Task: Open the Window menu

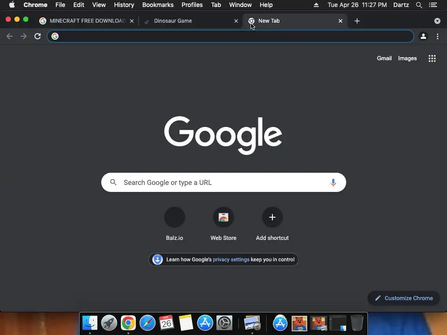Action: (241, 5)
